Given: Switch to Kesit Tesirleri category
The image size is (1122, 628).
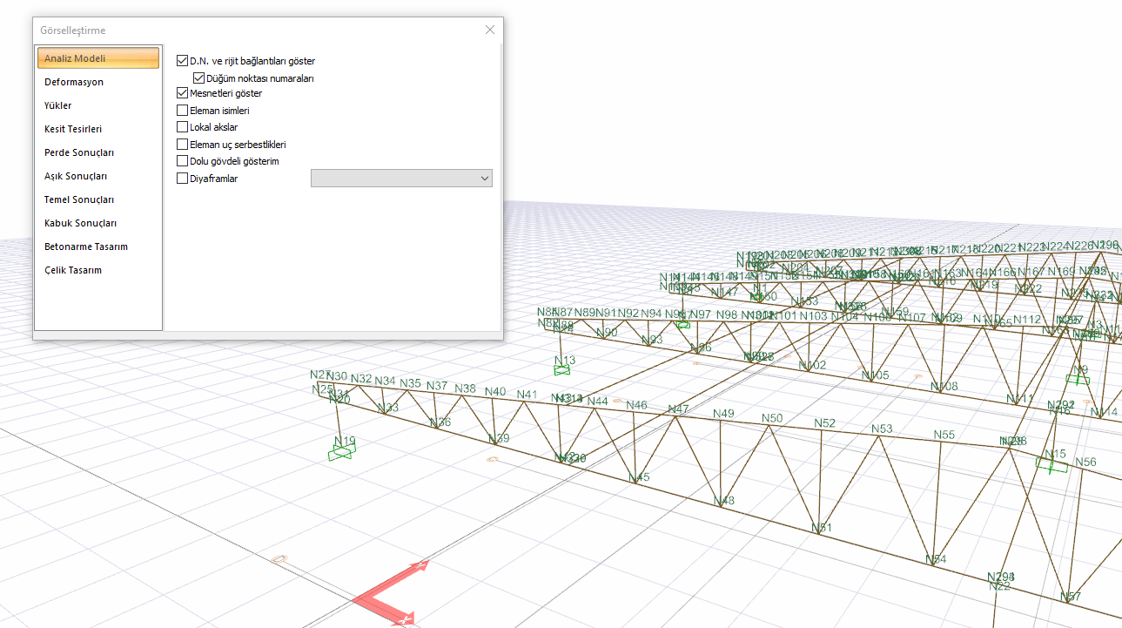Looking at the screenshot, I should 73,129.
